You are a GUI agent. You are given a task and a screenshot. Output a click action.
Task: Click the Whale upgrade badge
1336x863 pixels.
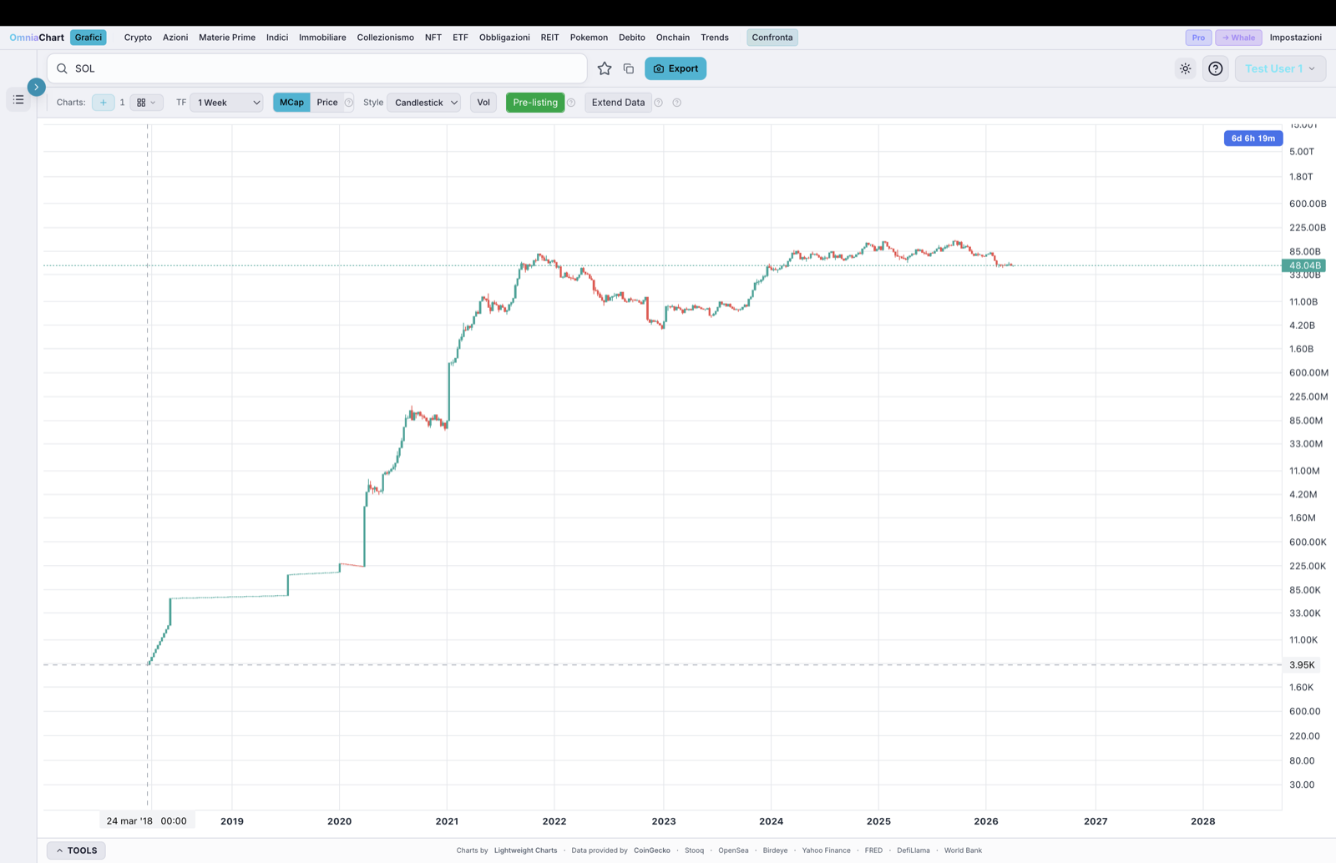pyautogui.click(x=1238, y=38)
